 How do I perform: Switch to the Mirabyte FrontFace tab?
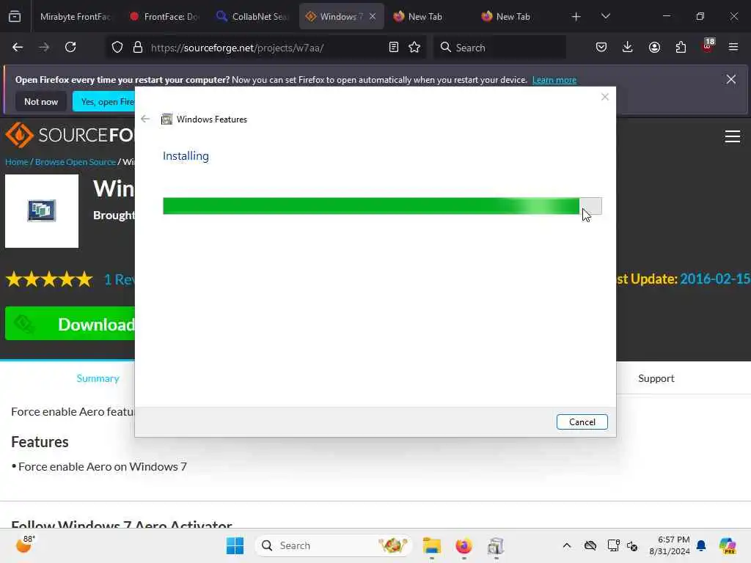click(x=76, y=16)
